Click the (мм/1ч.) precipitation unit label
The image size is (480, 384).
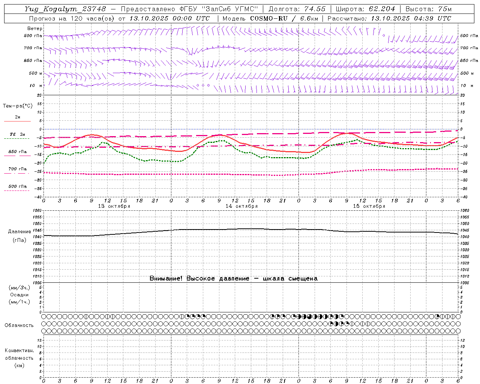point(19,302)
